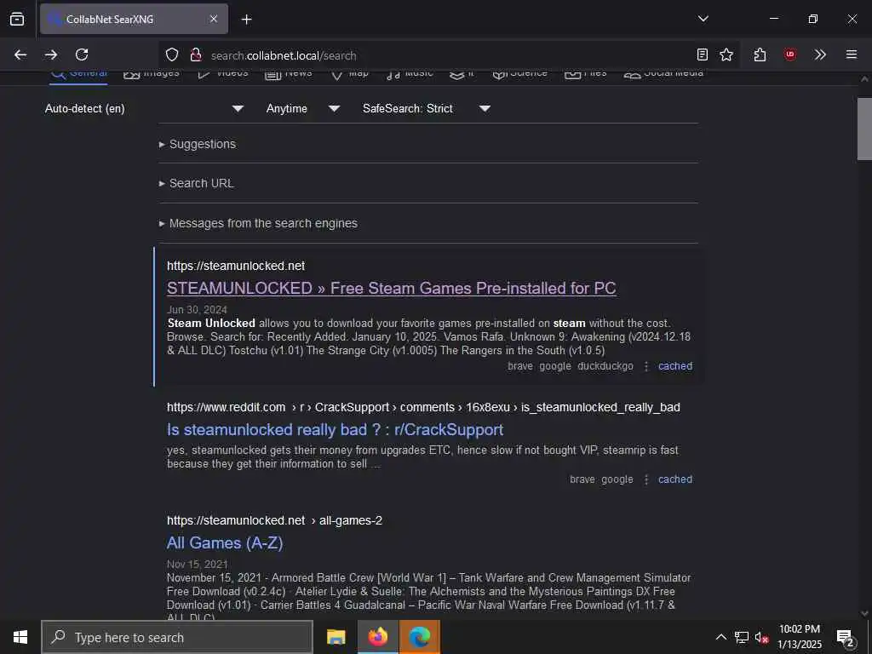Open the SafeSearch: Strict dropdown

tap(426, 108)
